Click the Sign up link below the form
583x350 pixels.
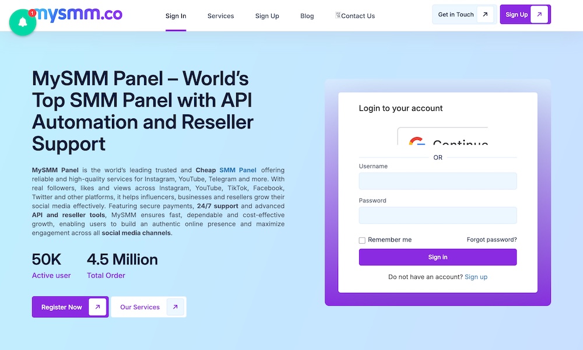pos(476,276)
